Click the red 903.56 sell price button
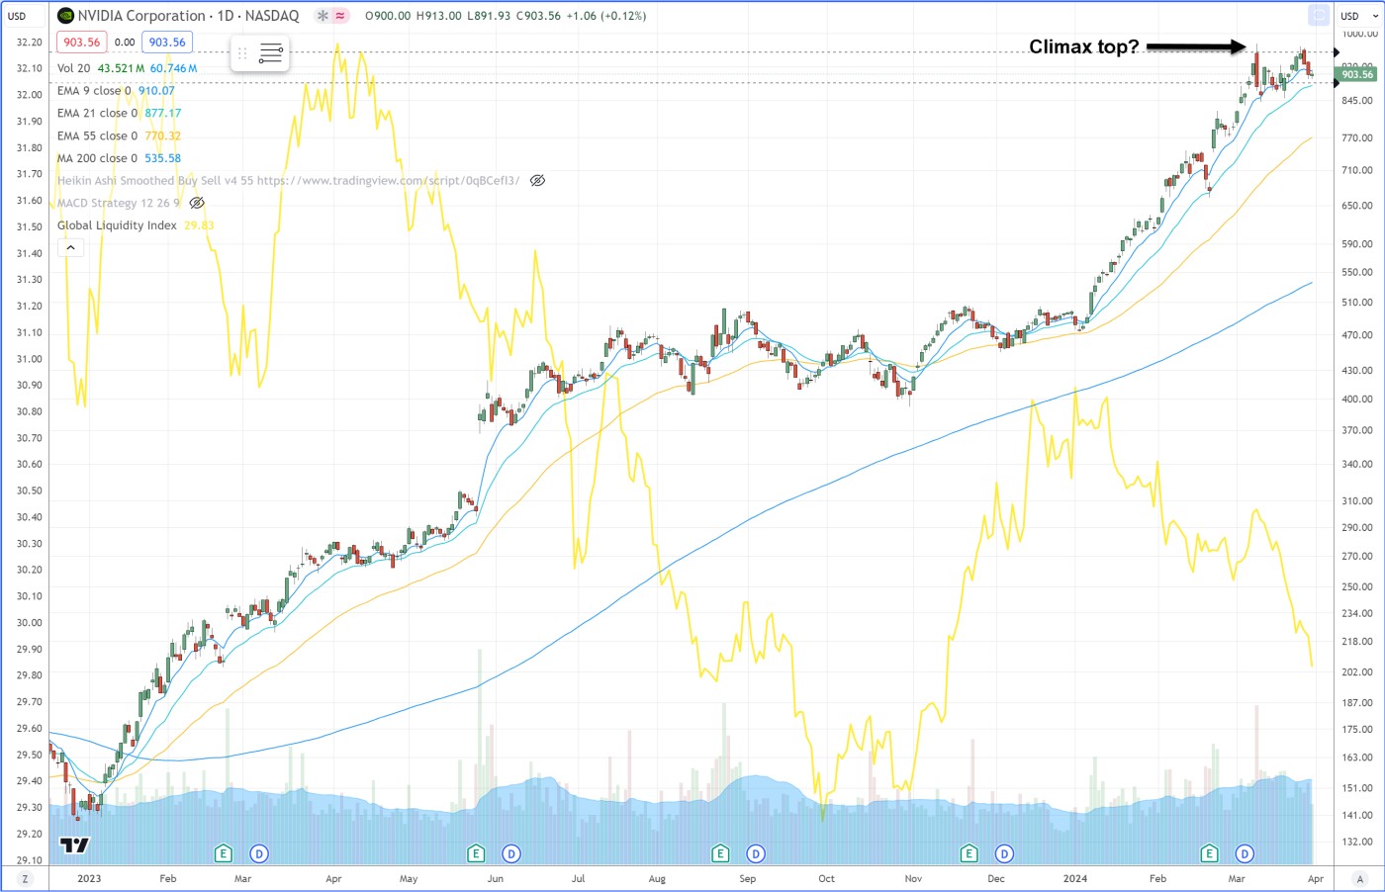 point(81,43)
